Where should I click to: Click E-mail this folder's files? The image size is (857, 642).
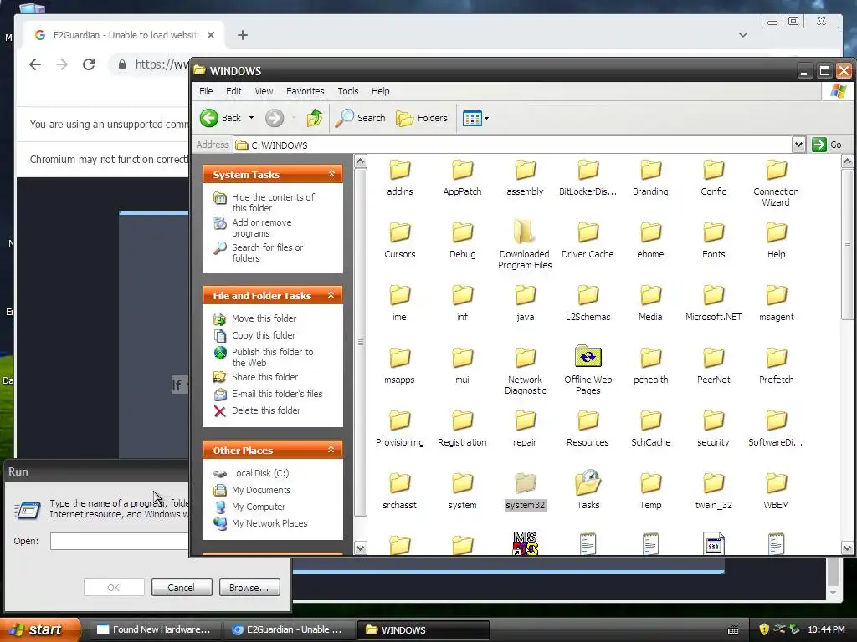point(276,394)
